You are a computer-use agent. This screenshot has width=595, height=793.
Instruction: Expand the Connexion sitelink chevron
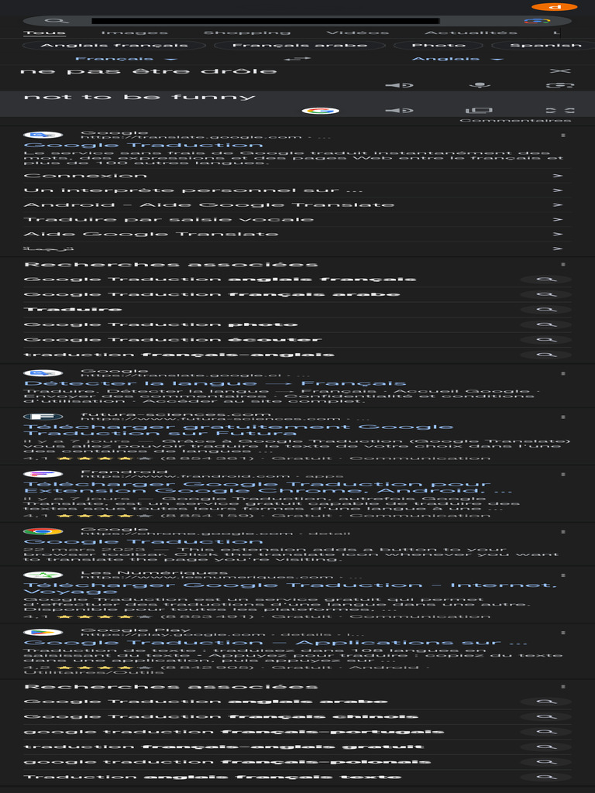click(557, 176)
